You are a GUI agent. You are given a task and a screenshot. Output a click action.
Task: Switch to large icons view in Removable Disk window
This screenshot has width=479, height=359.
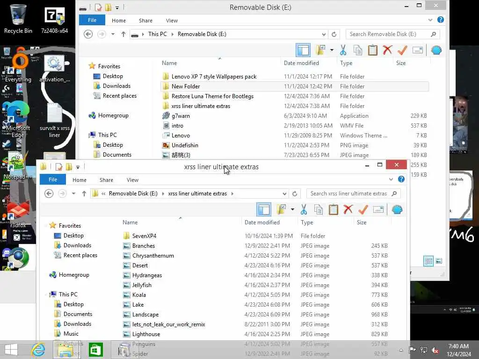(x=439, y=261)
